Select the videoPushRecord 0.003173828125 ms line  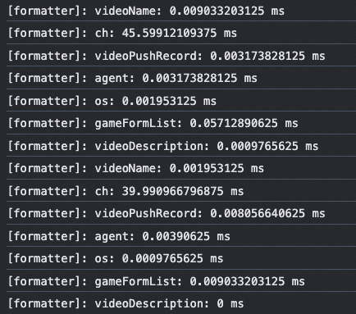167,56
